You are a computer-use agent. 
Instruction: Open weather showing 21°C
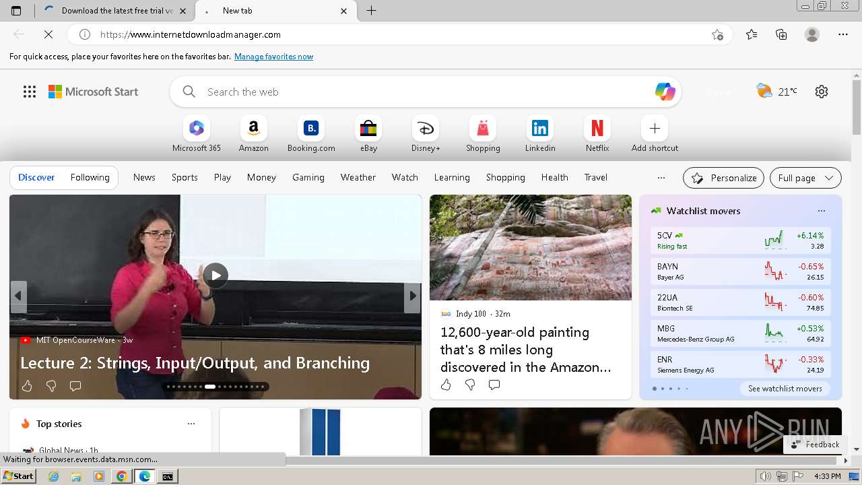pos(776,92)
